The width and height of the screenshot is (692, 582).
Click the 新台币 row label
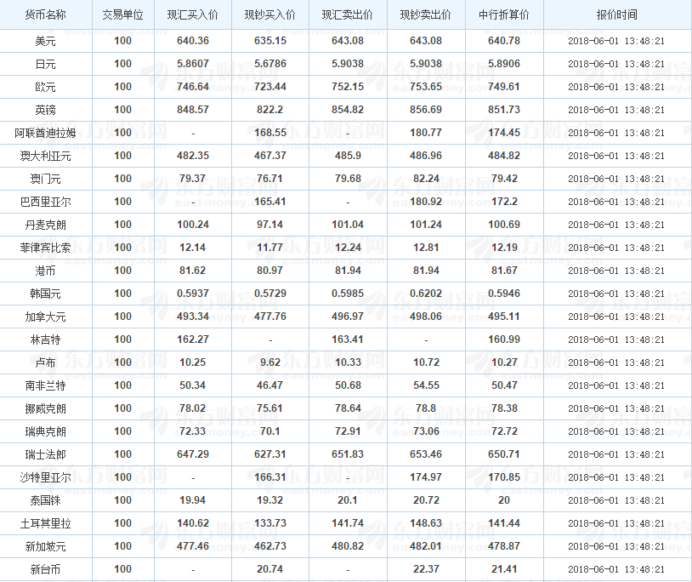tap(45, 569)
